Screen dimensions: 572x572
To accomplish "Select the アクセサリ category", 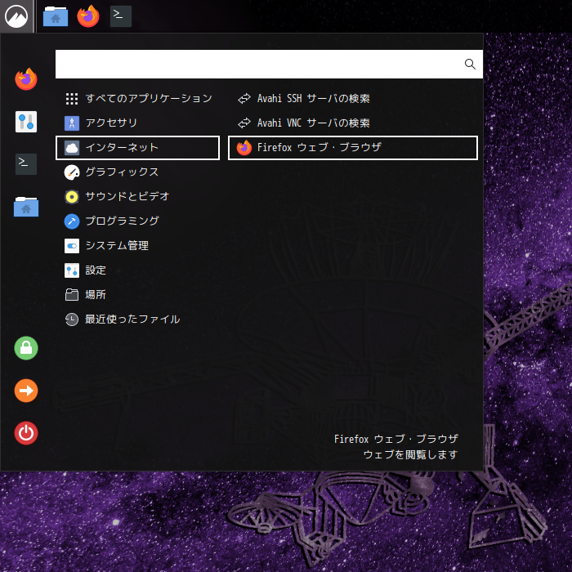I will pos(137,123).
